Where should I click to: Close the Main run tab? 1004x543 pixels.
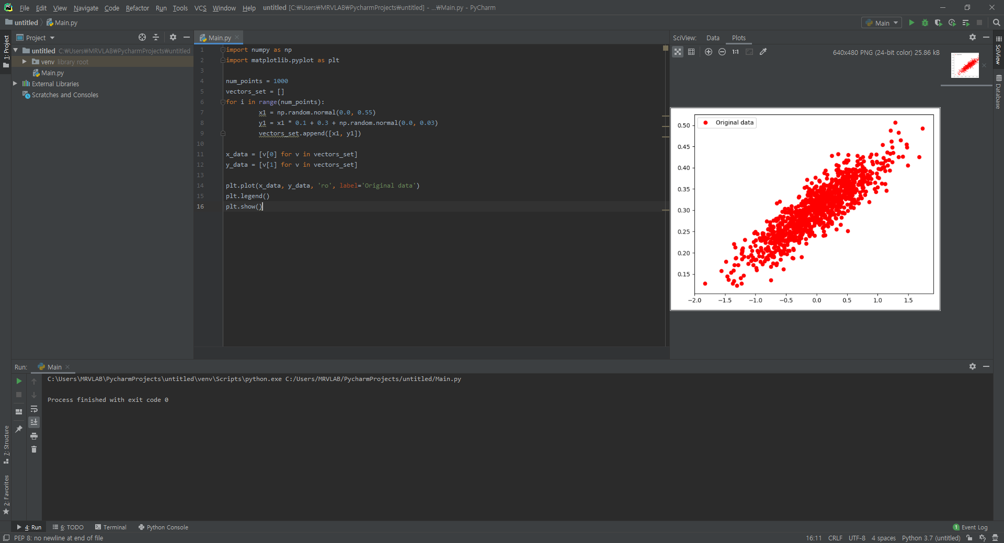point(67,367)
